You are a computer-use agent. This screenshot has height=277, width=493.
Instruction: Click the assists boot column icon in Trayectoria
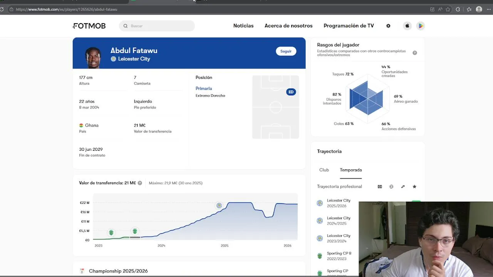403,187
